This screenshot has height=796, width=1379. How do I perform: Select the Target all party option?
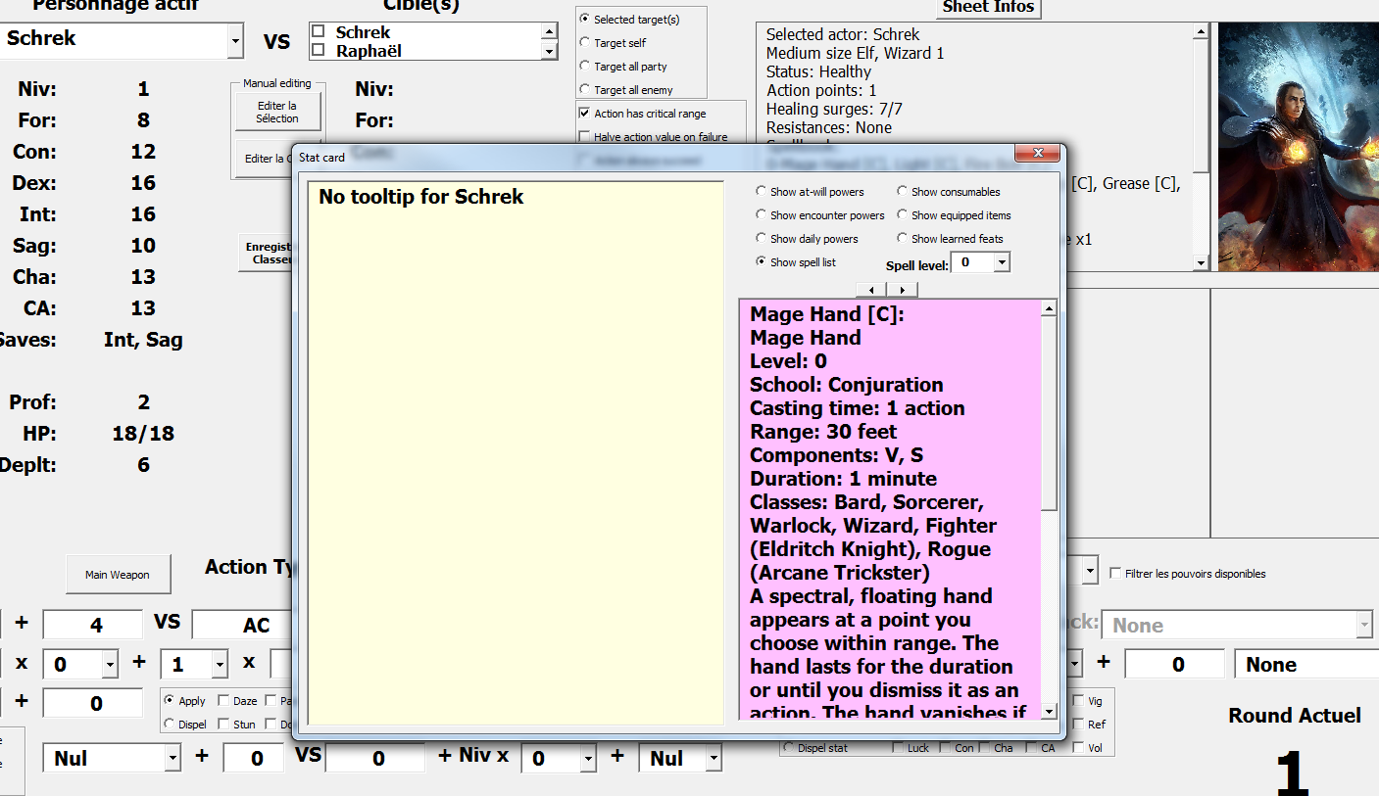click(x=585, y=66)
